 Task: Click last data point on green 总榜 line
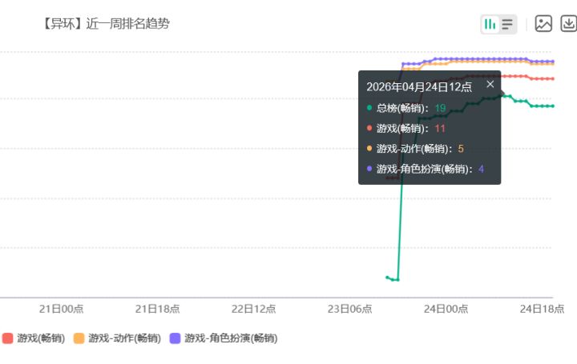(x=553, y=106)
